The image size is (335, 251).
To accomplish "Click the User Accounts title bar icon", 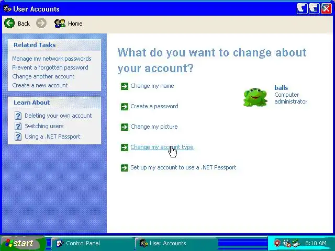I will (x=7, y=9).
